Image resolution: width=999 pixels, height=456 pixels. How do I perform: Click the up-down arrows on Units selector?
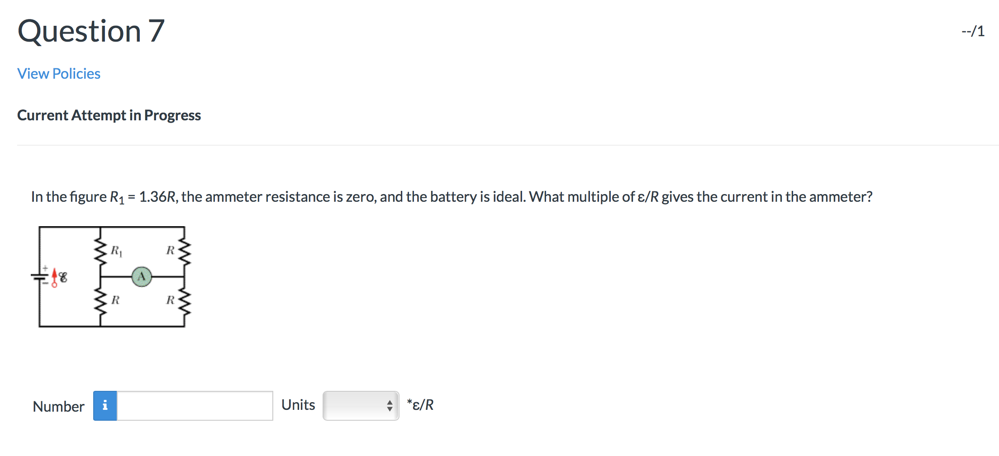[389, 406]
